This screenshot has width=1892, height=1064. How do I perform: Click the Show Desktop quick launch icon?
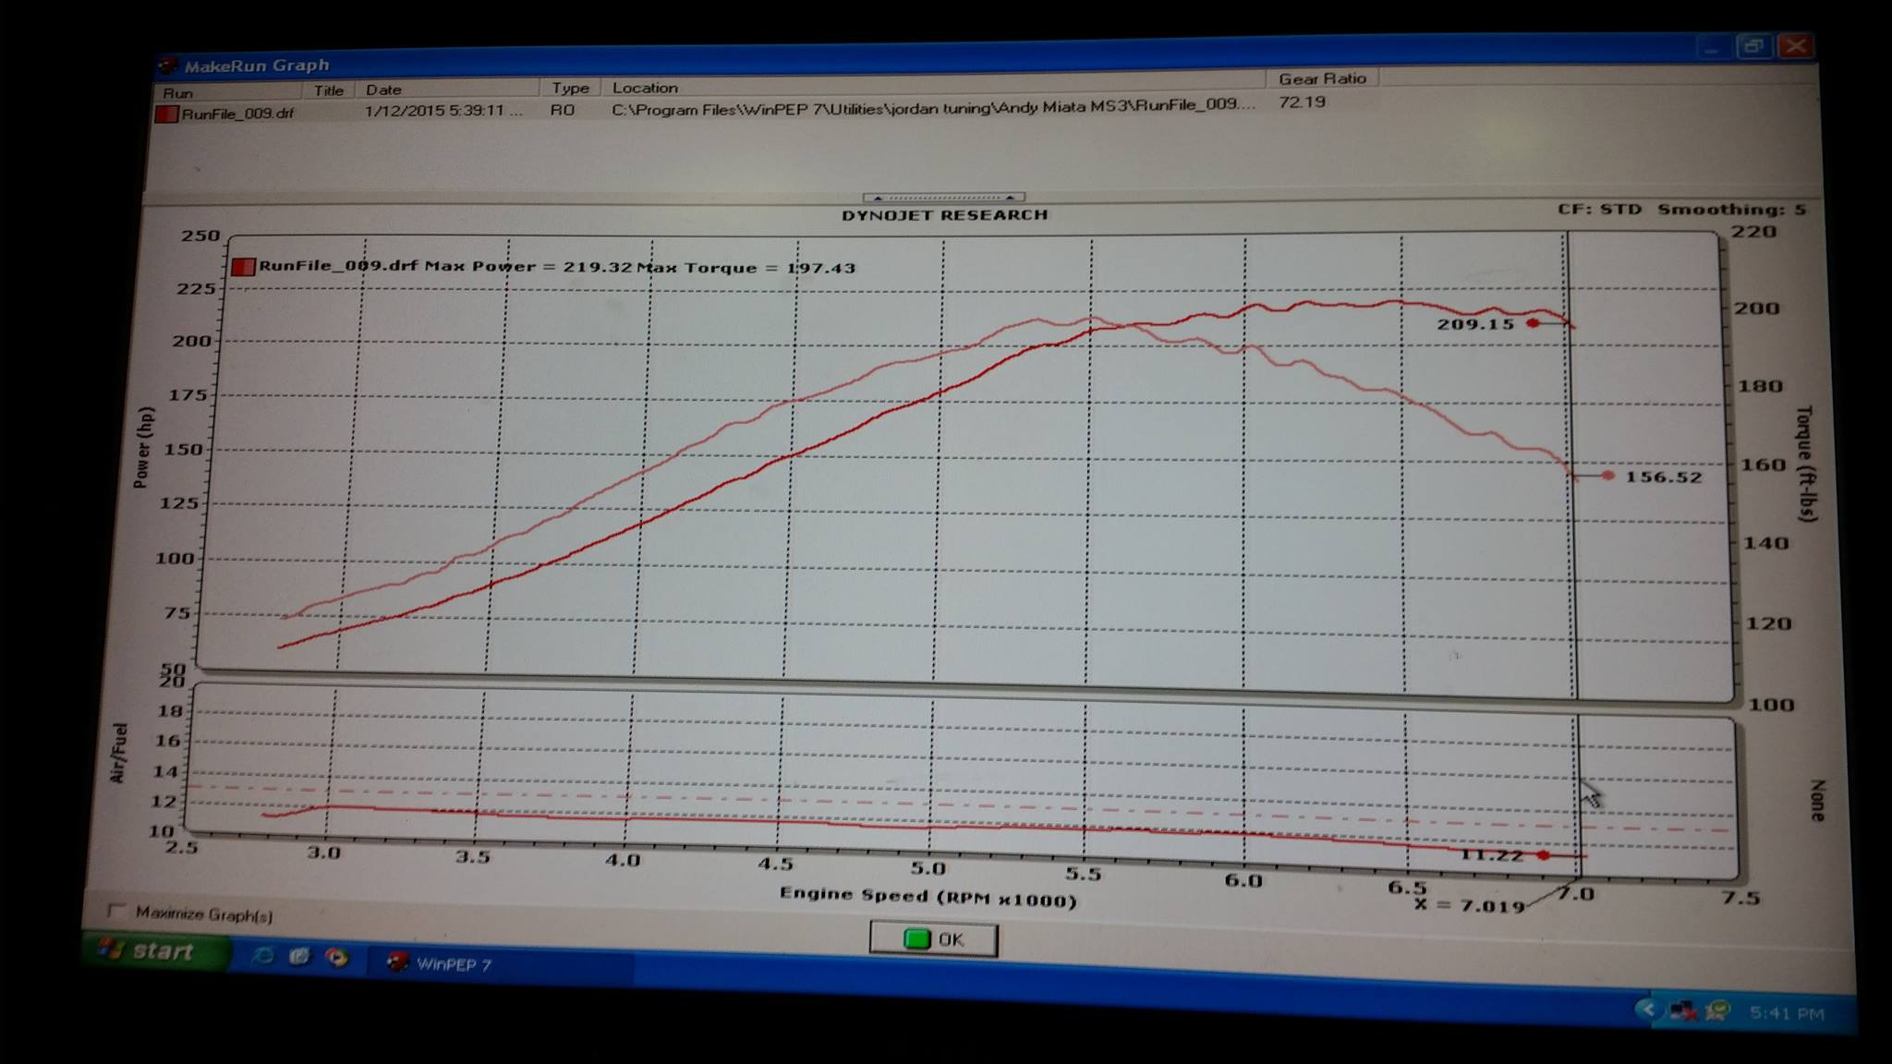coord(299,956)
